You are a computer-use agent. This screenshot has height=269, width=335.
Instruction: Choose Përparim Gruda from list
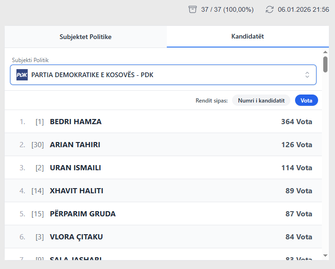164,214
